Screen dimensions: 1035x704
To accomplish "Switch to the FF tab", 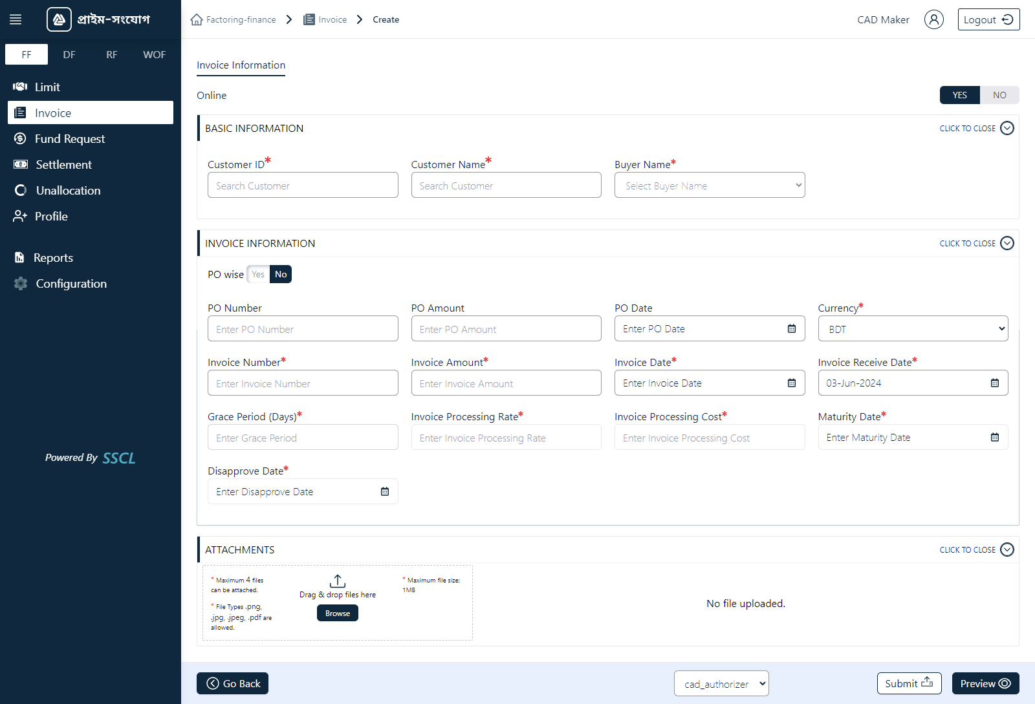I will point(27,54).
